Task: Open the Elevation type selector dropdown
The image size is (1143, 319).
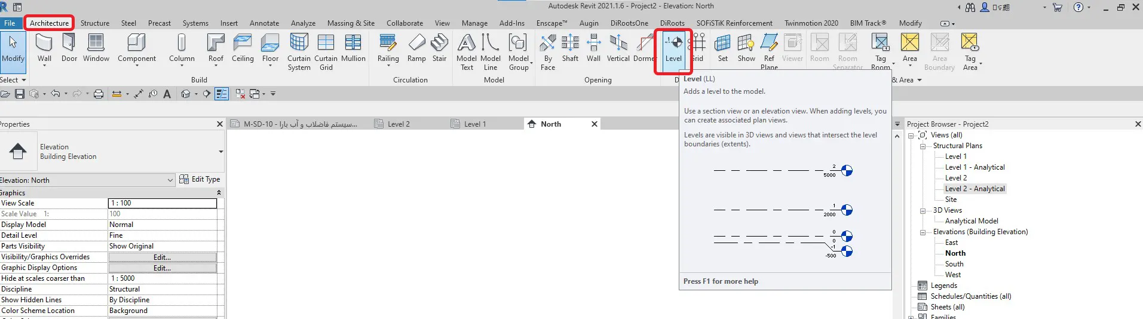Action: pyautogui.click(x=221, y=152)
